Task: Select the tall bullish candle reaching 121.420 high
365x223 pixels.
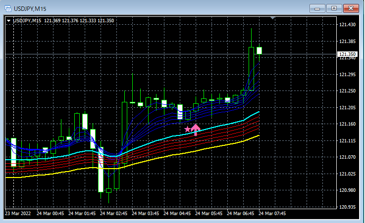Action: [x=251, y=69]
